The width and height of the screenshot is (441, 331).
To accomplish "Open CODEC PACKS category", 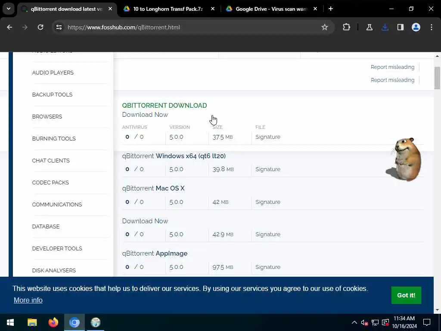I will 50,182.
